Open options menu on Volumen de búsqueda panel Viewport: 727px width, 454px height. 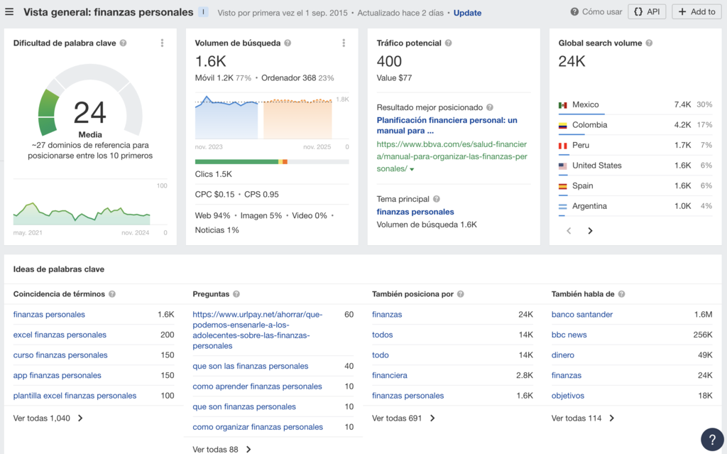[344, 43]
